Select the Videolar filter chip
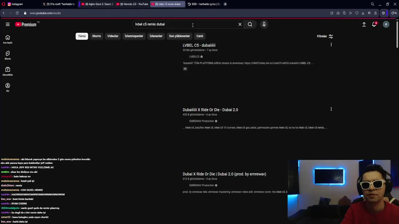399x224 pixels. pos(113,36)
